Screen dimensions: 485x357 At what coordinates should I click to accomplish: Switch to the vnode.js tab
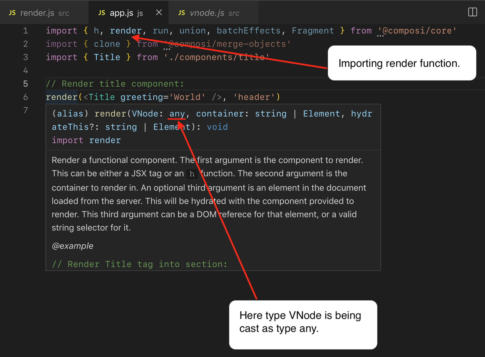[x=208, y=12]
